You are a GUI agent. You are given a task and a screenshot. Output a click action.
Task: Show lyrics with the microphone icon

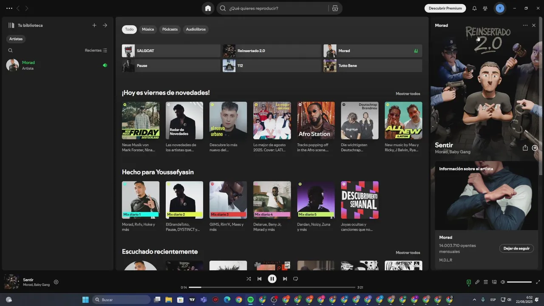click(477, 282)
